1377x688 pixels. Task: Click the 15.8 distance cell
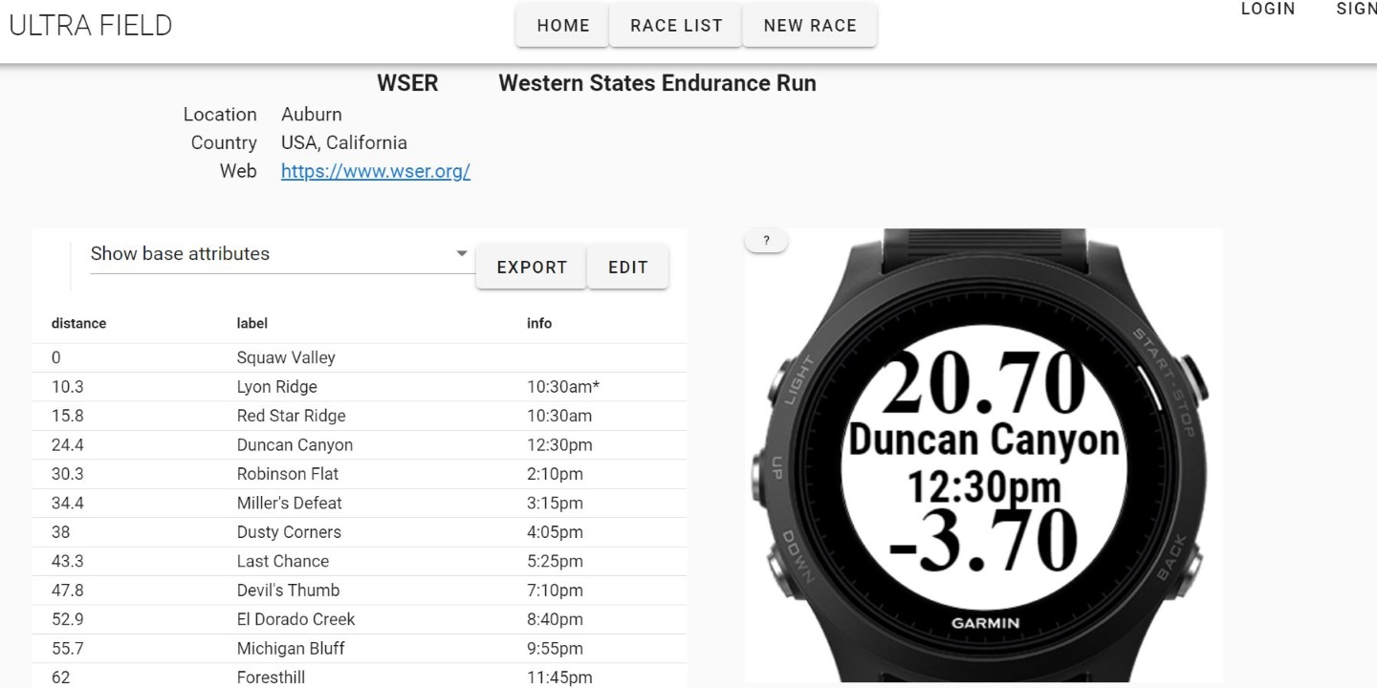pos(67,416)
